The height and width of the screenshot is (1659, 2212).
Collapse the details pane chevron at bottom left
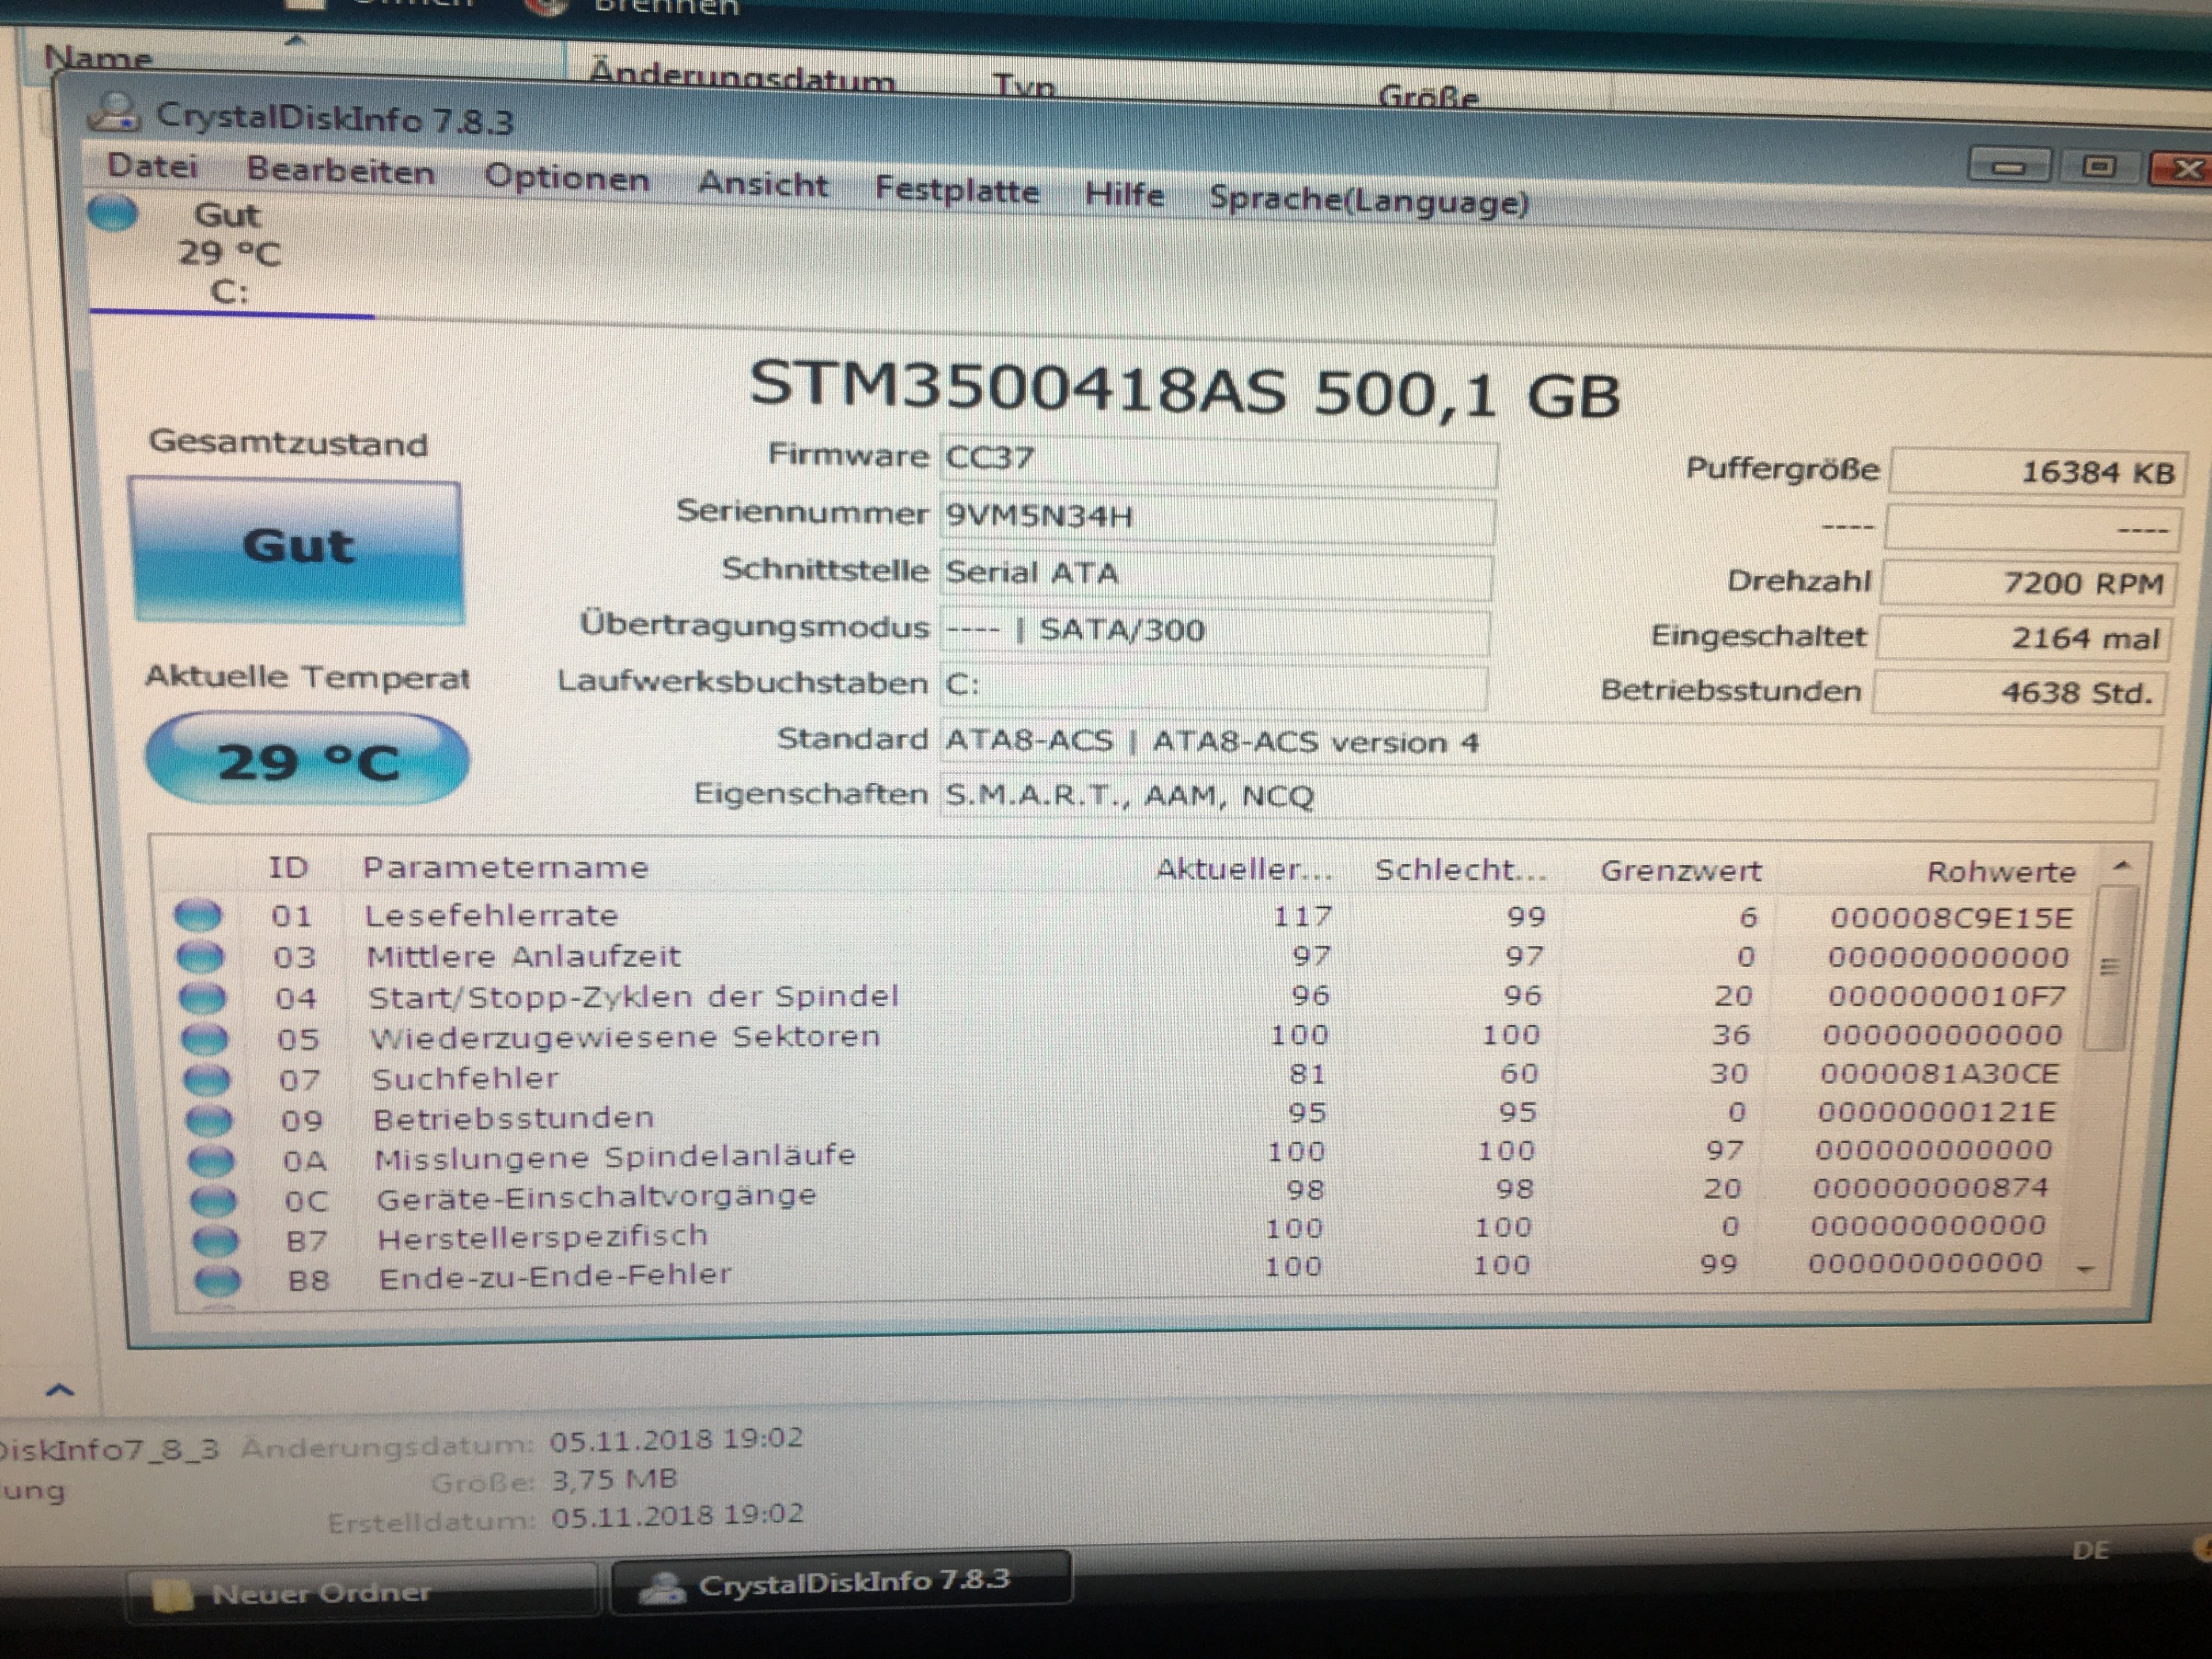click(x=60, y=1390)
